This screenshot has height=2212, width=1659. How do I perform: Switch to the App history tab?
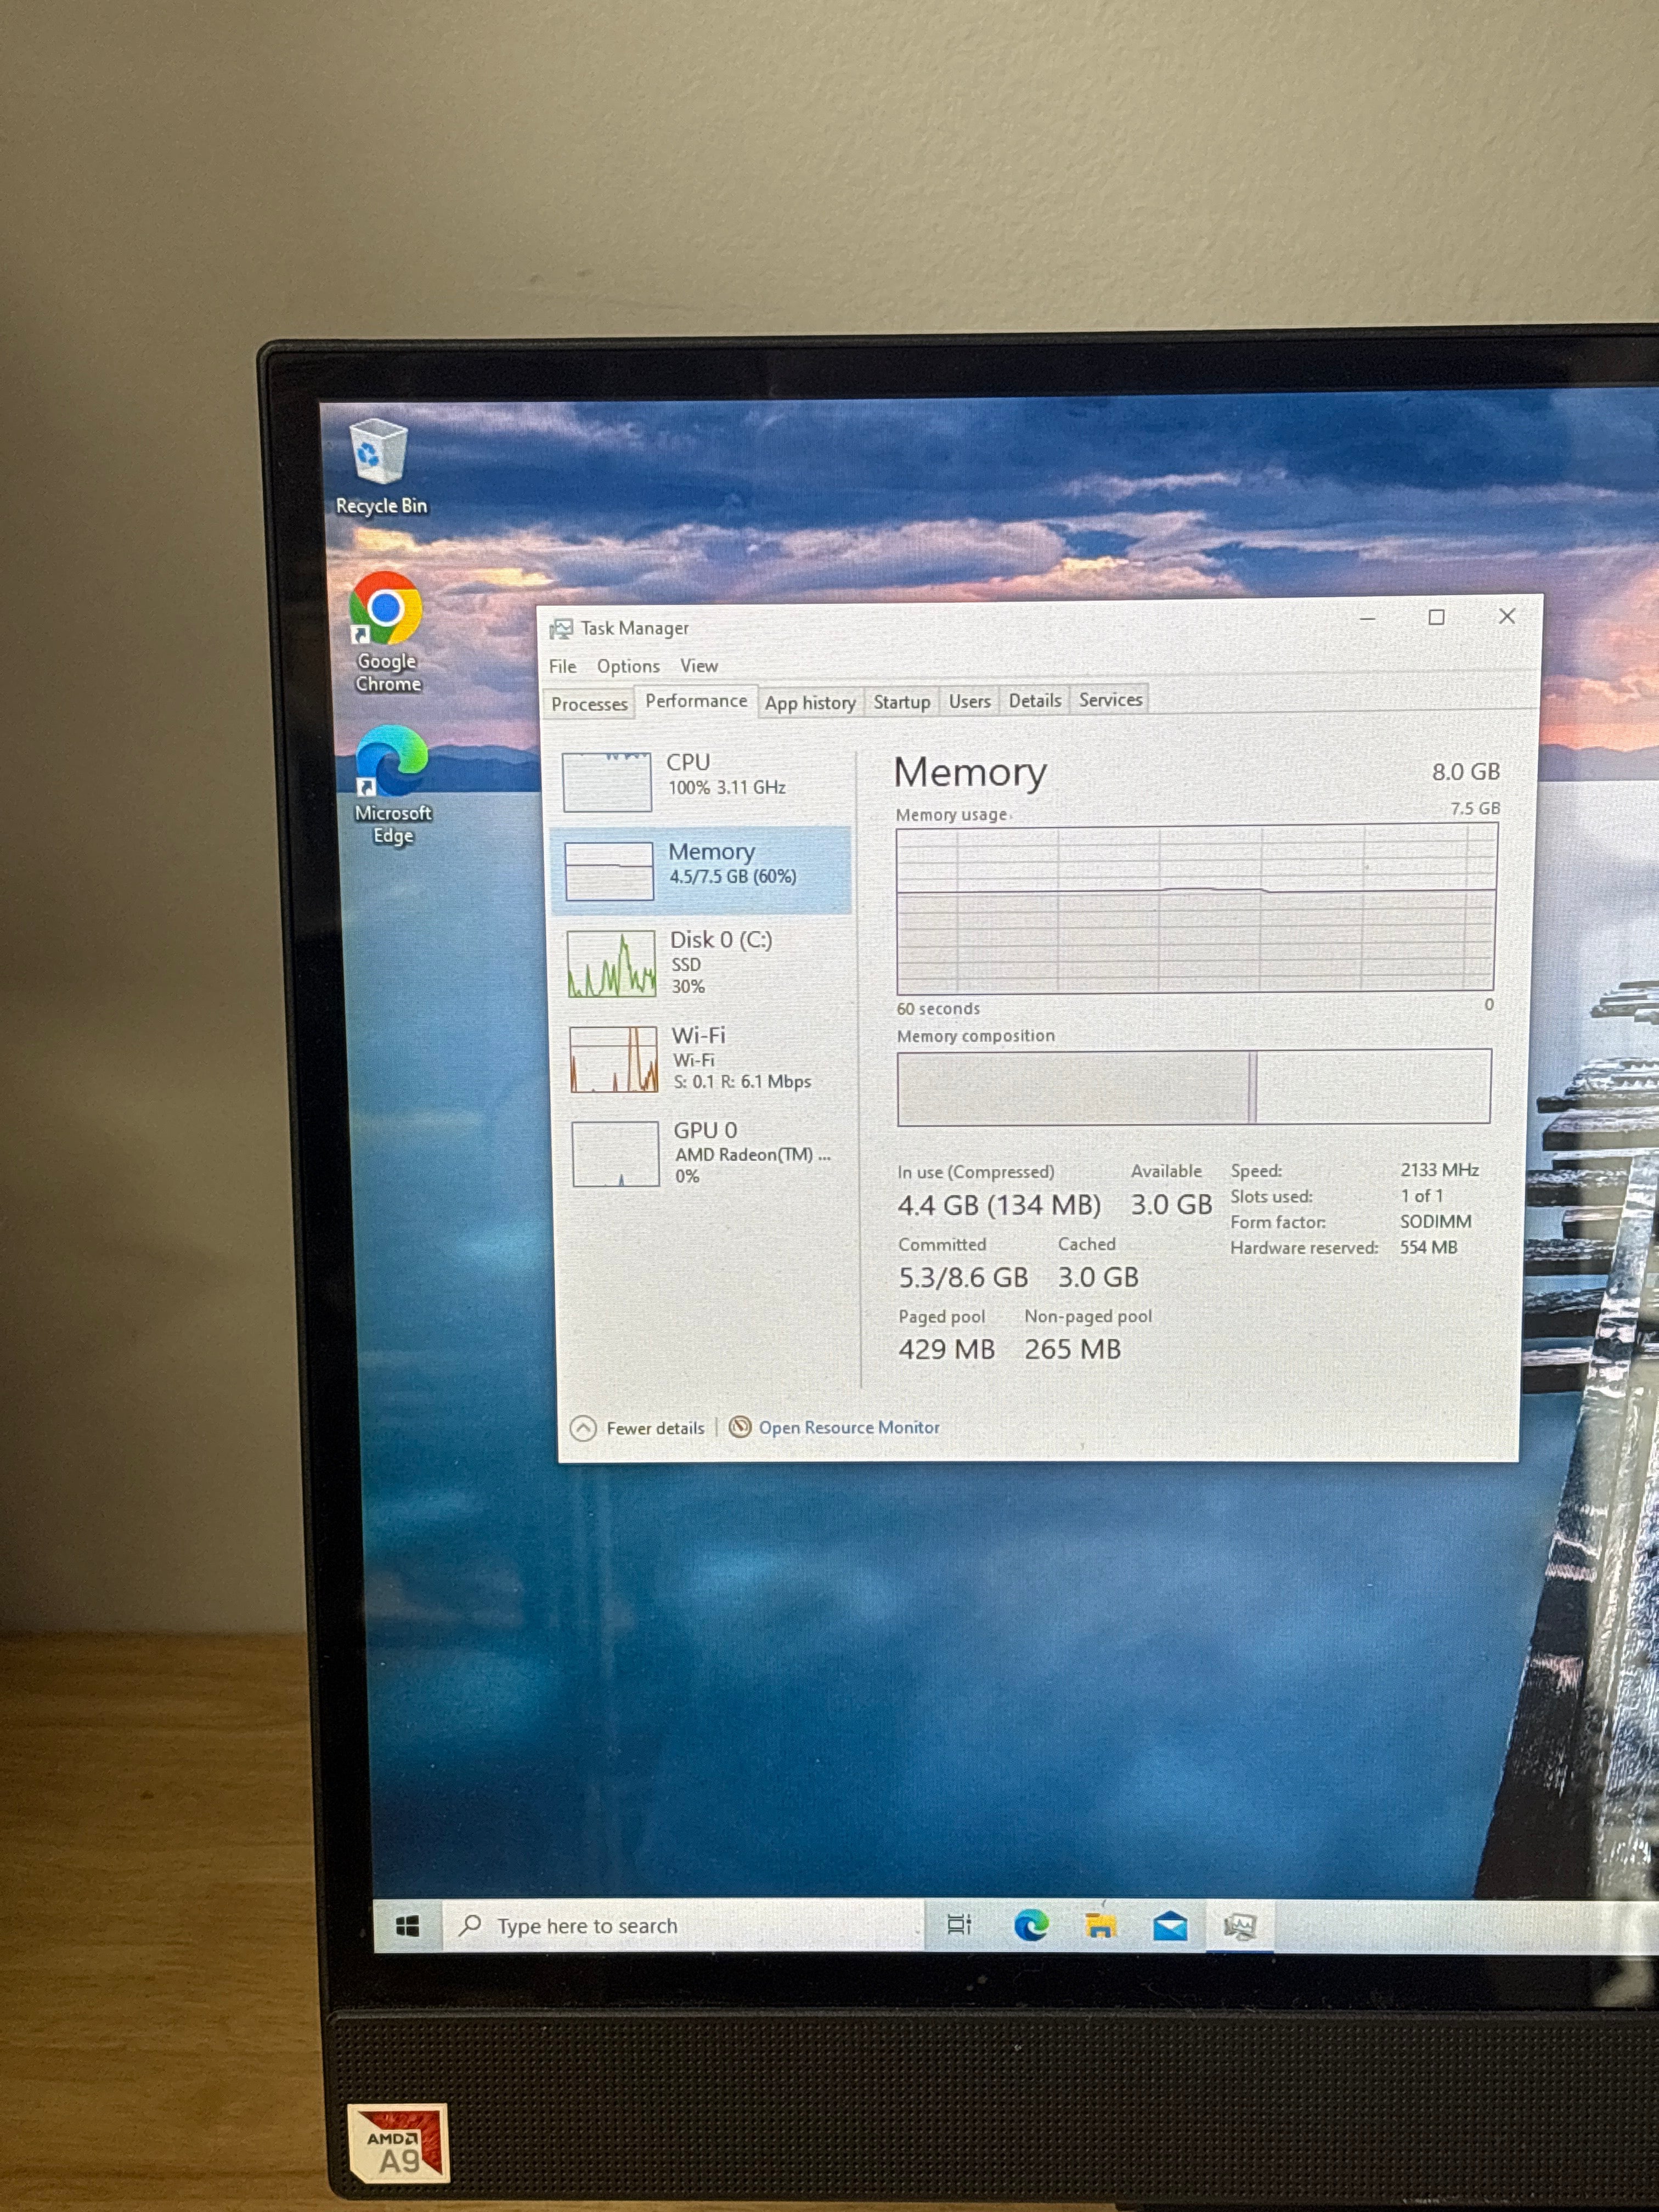[810, 702]
